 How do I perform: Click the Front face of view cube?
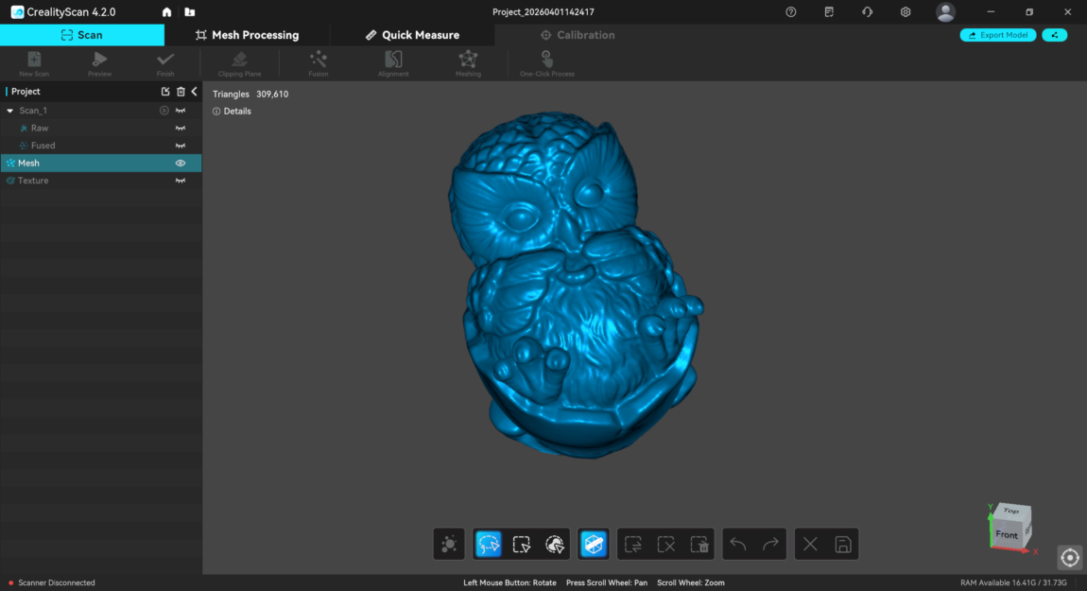(x=1007, y=535)
